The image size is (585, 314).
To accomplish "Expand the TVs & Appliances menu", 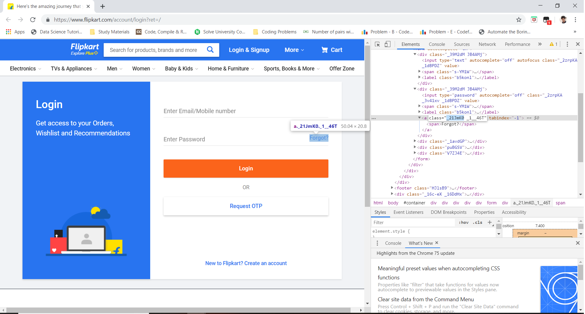I will [74, 69].
